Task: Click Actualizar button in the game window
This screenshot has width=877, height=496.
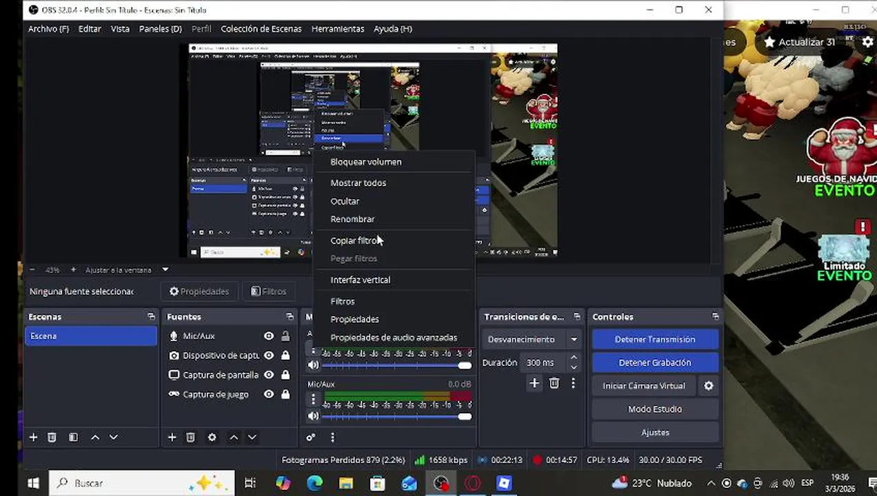Action: (800, 42)
